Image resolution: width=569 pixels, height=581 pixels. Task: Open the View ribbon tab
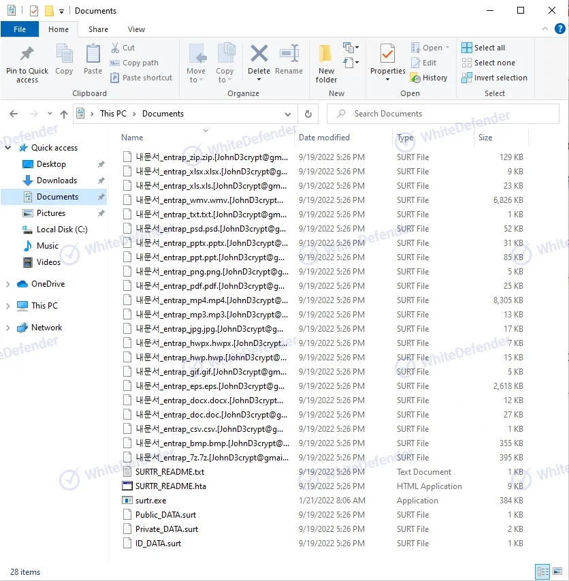click(x=136, y=29)
